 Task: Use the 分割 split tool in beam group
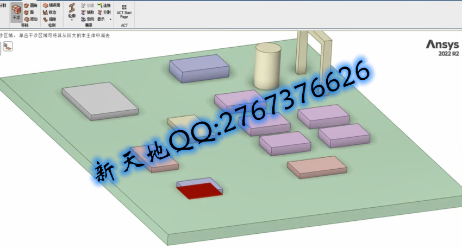coord(104,12)
